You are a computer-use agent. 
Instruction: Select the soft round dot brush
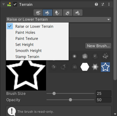click(74, 56)
